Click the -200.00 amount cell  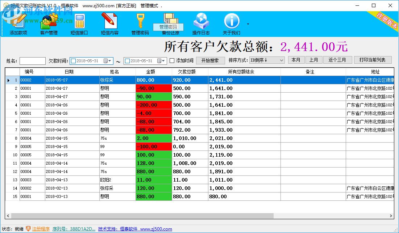point(154,105)
